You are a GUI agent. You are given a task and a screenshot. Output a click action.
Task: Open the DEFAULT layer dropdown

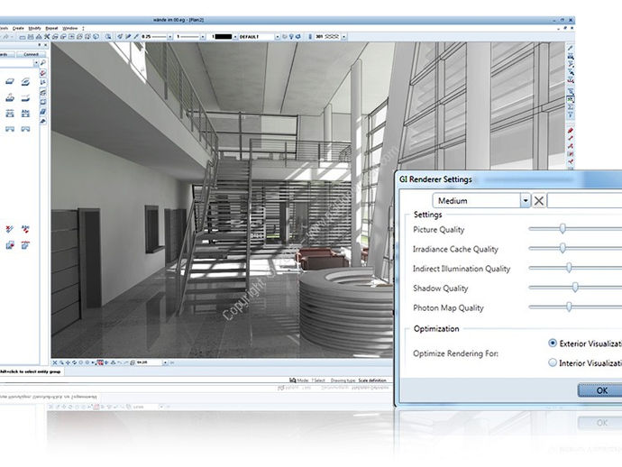[x=278, y=36]
